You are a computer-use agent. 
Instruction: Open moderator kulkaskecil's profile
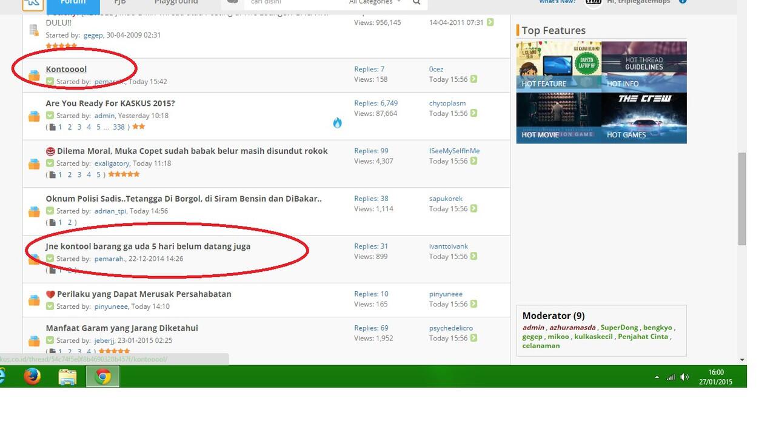click(x=594, y=337)
